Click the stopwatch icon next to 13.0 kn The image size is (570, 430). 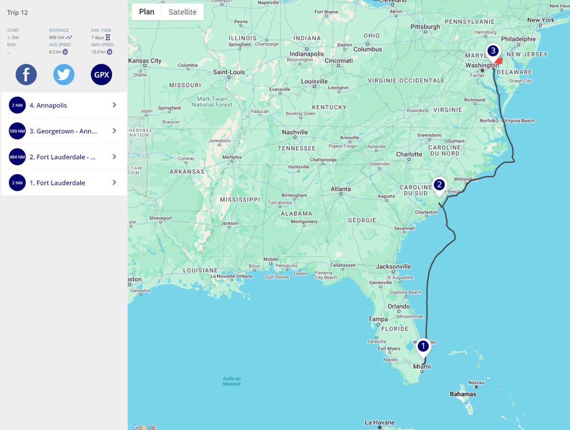coord(109,51)
